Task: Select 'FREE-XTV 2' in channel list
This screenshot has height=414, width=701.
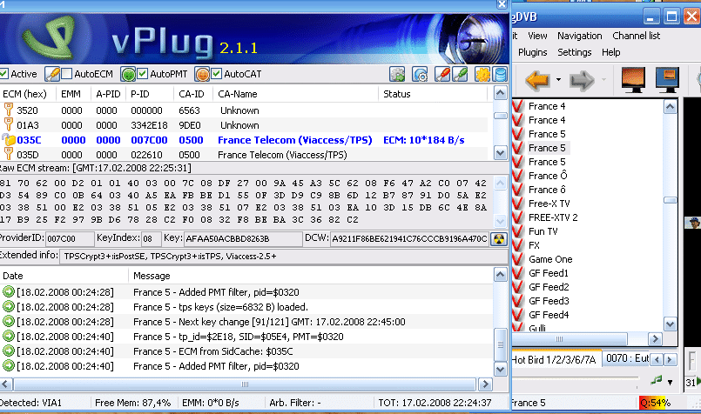Action: pos(553,217)
